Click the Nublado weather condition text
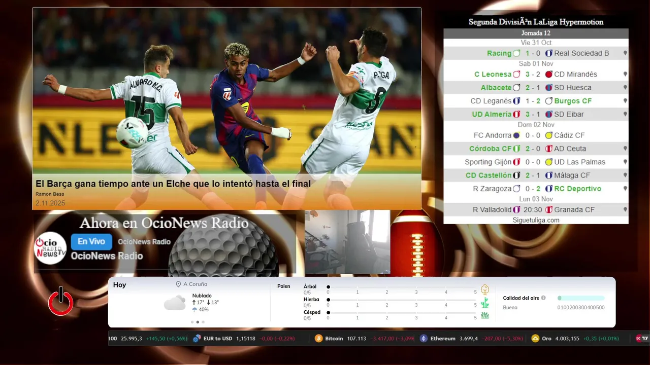The width and height of the screenshot is (650, 365). (202, 296)
